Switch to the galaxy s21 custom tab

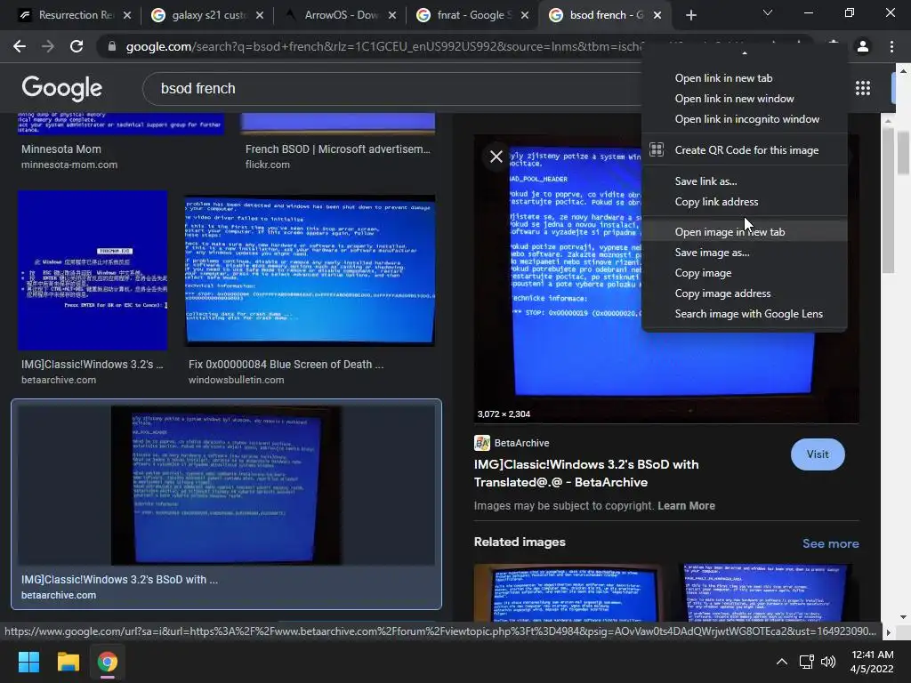pos(206,15)
